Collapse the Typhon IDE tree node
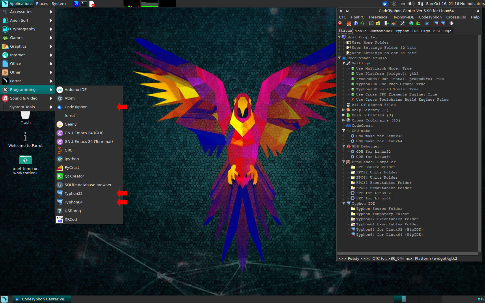The image size is (485, 303). (x=344, y=203)
